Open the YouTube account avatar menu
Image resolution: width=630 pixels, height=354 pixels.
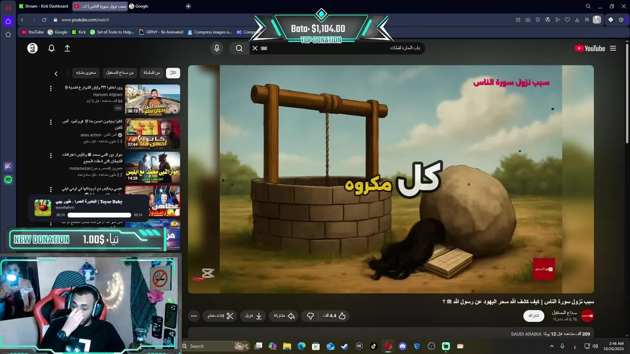point(32,48)
